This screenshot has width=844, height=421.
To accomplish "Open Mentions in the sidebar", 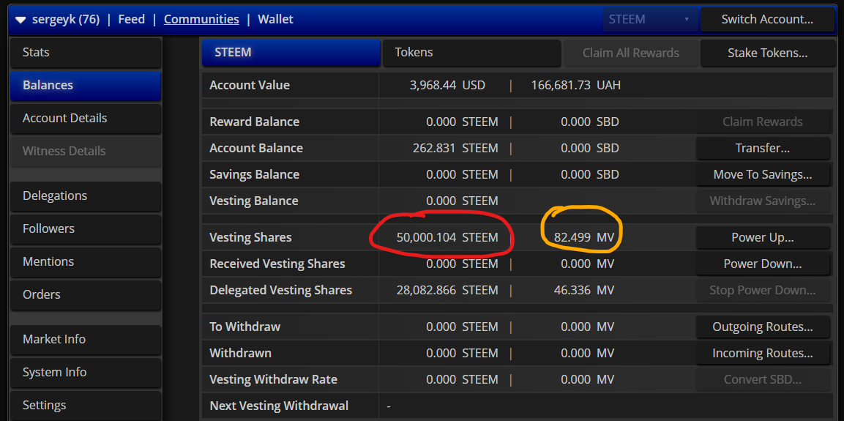I will [86, 261].
